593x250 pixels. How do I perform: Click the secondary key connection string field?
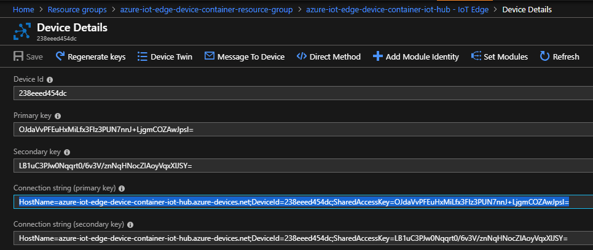pos(303,238)
